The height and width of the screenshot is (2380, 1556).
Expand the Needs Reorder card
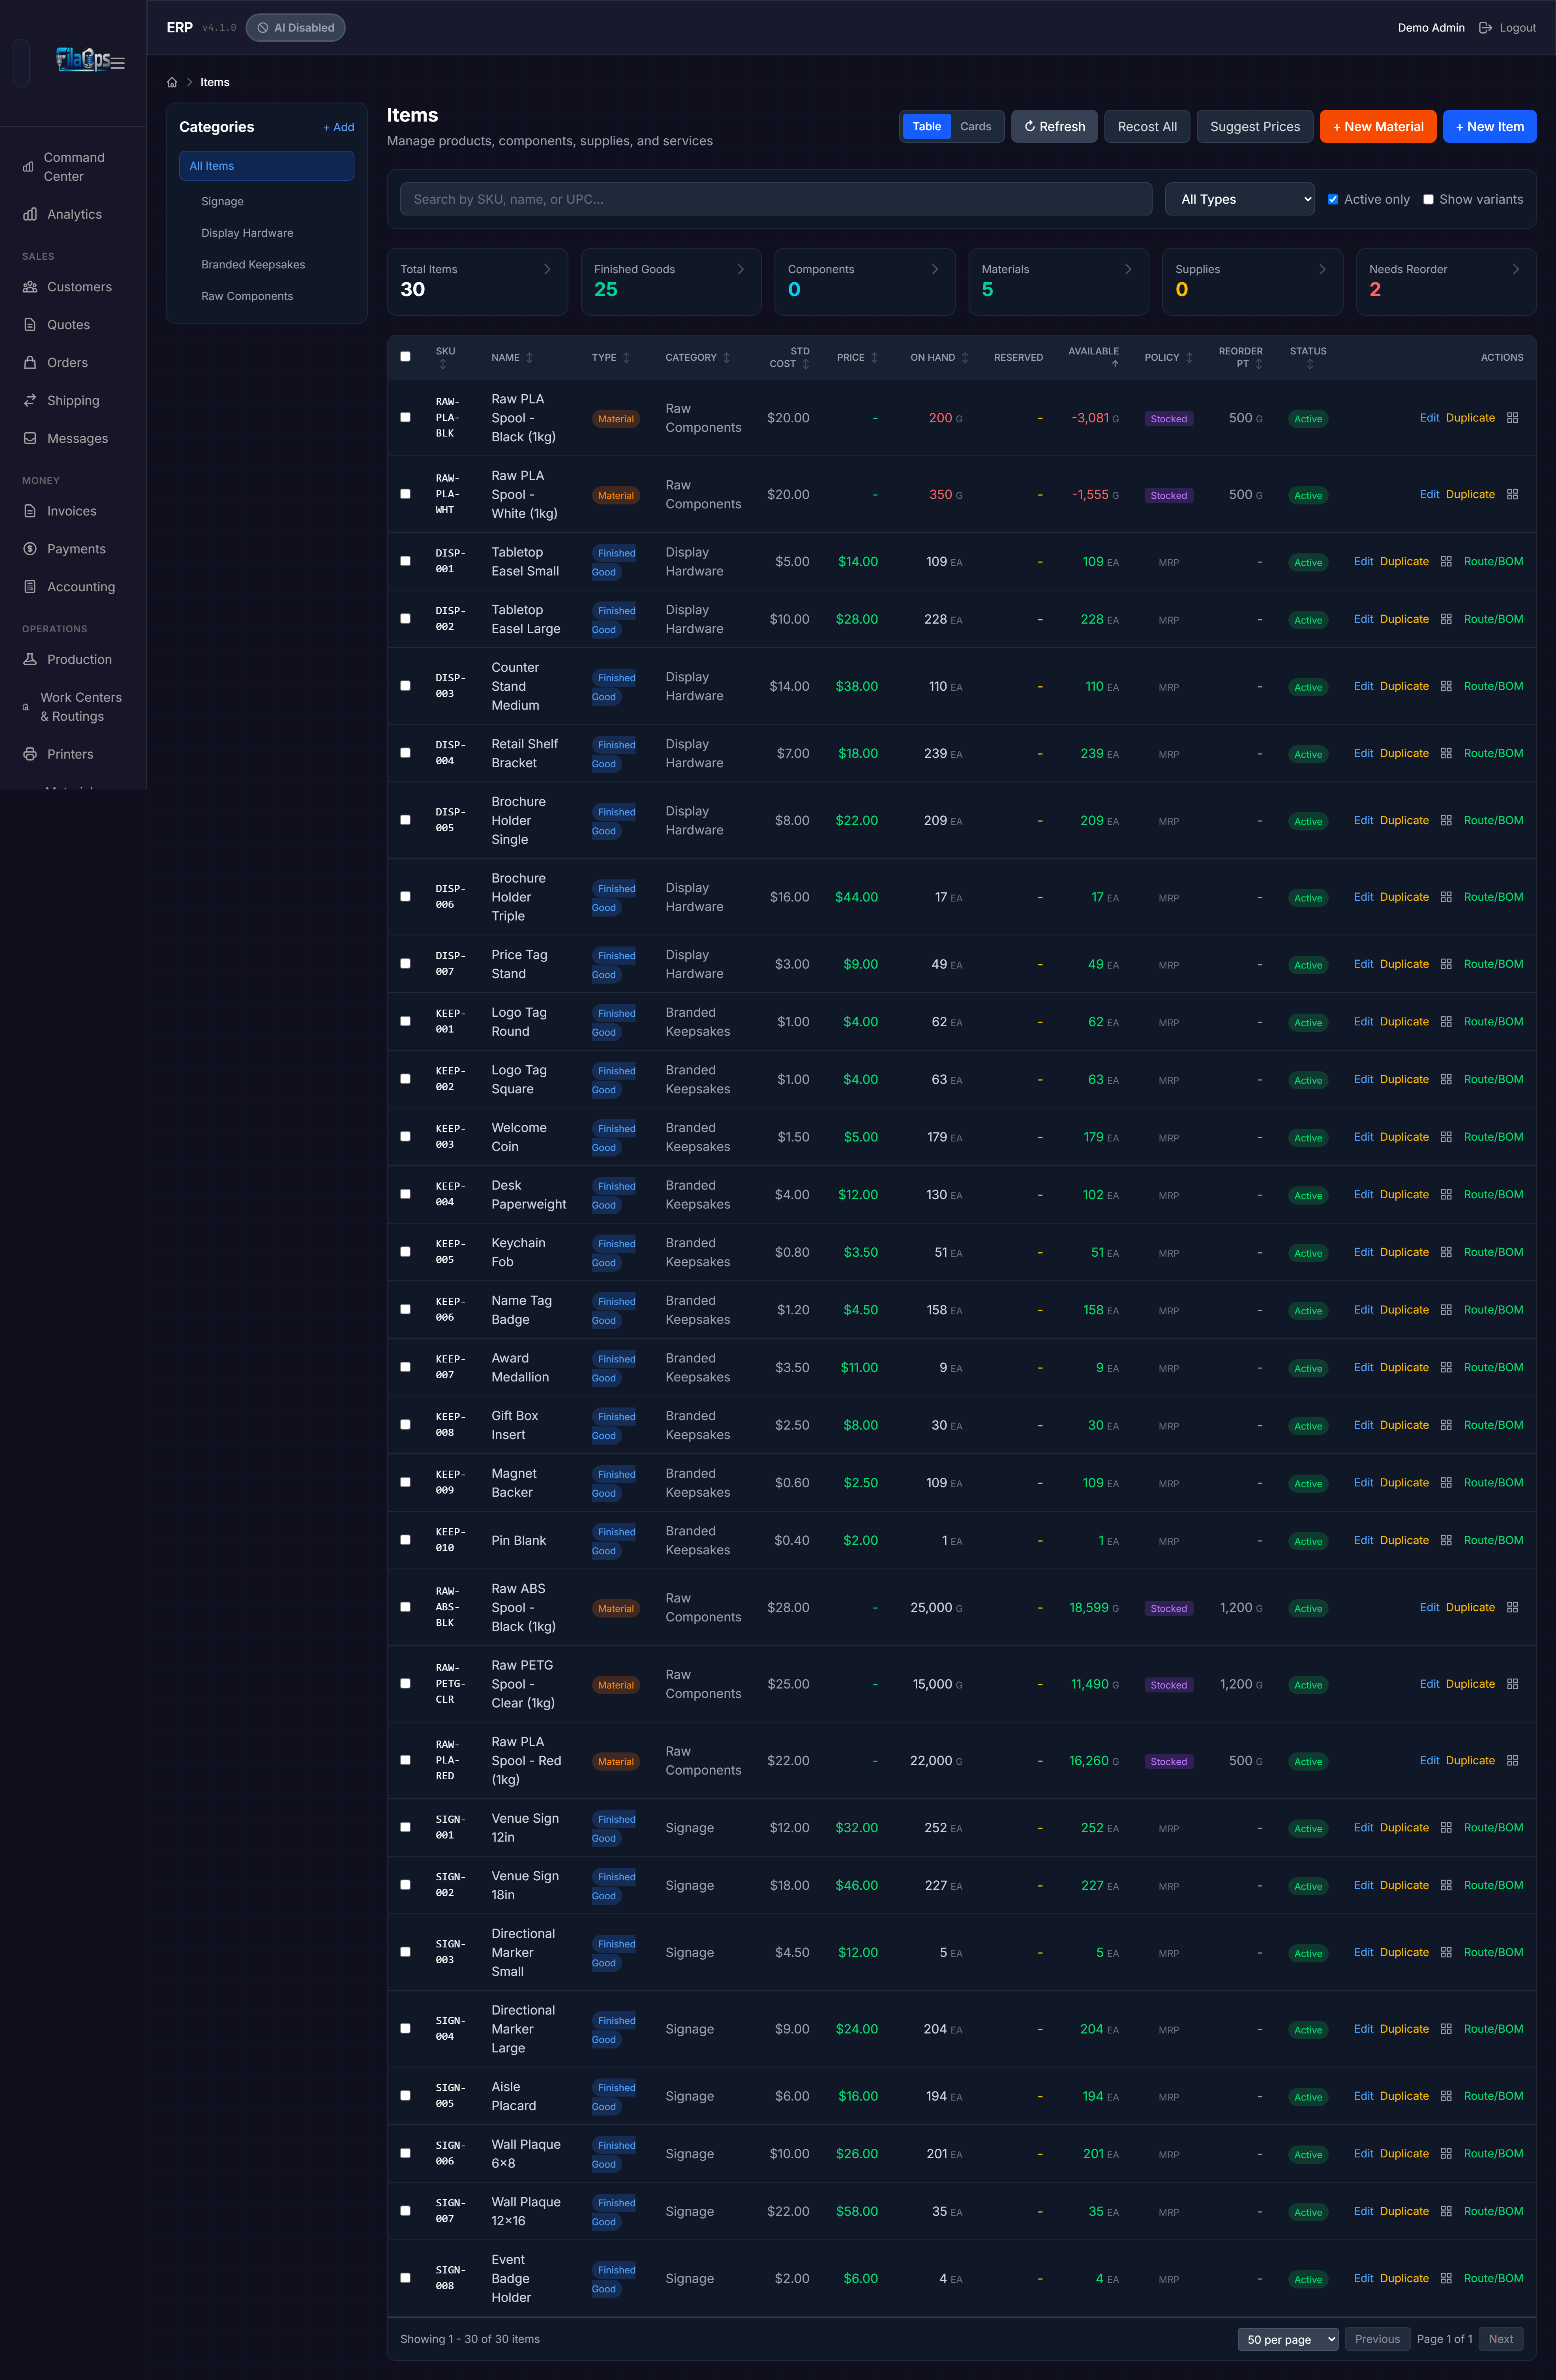click(1446, 282)
